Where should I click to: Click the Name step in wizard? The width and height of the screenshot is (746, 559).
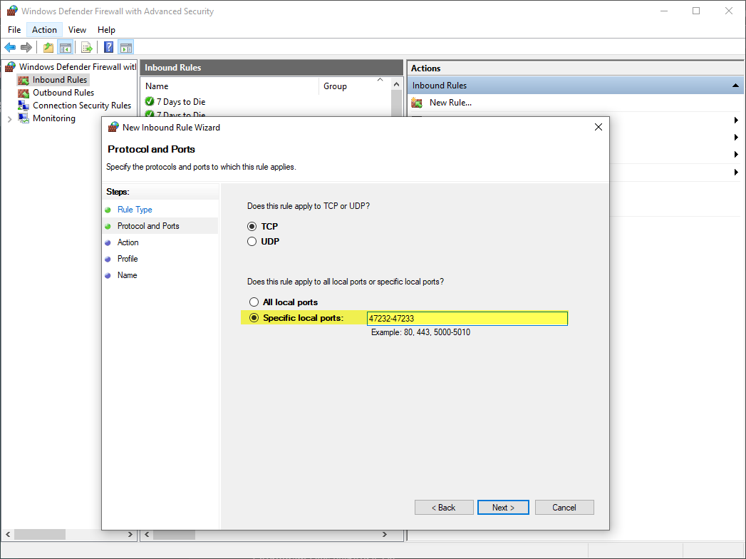tap(127, 275)
